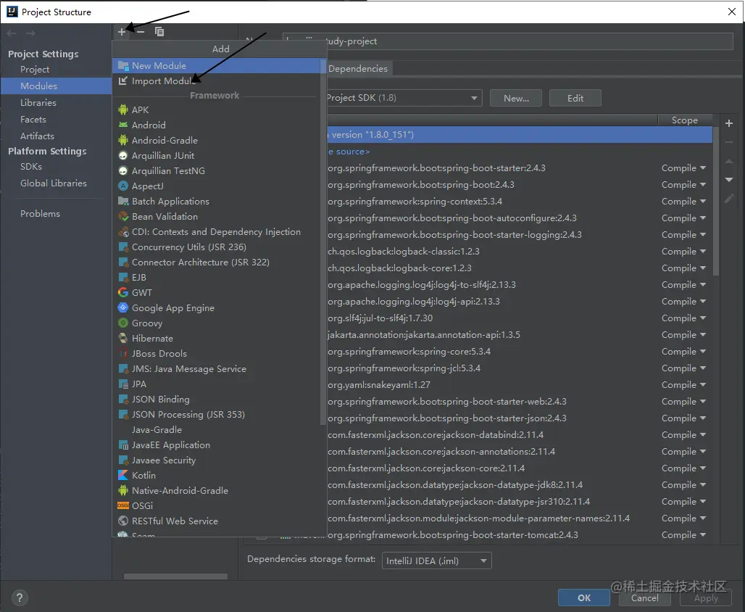
Task: Open Libraries in Project Settings
Action: 56,103
